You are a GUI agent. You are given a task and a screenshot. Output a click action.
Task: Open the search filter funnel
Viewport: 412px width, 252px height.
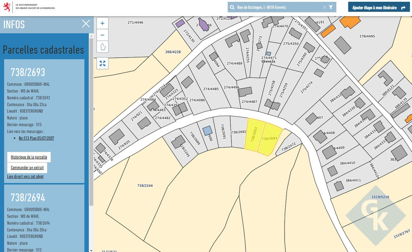pyautogui.click(x=331, y=7)
